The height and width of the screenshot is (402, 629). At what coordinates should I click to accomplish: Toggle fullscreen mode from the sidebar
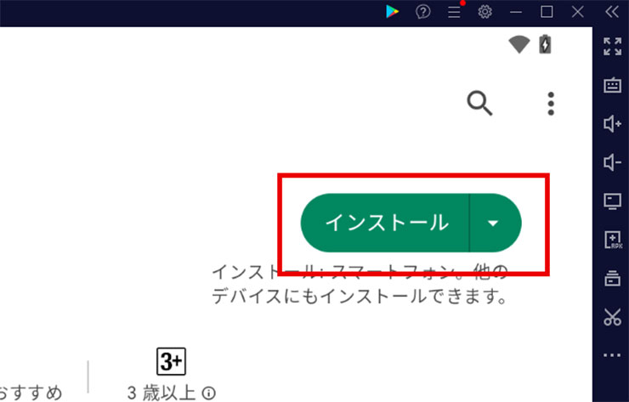(612, 47)
